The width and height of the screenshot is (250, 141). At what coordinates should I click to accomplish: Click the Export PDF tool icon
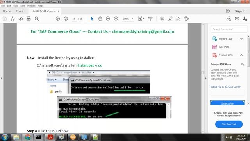tap(214, 39)
